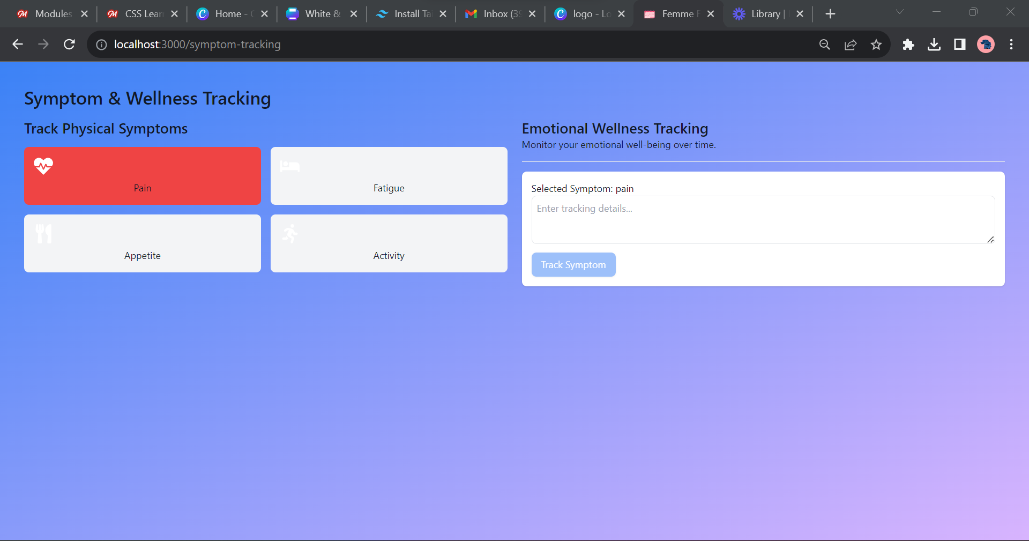Click the Emotional Wellness Tracking heading
This screenshot has width=1029, height=541.
pos(615,129)
